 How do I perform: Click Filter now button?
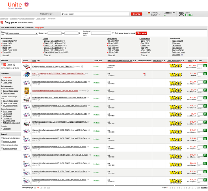click(x=141, y=33)
